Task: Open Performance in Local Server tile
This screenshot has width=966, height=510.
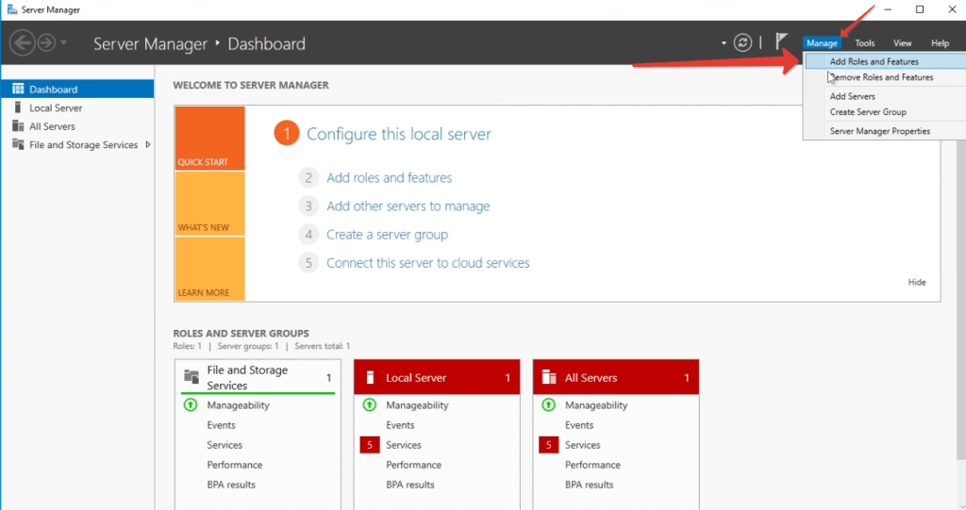Action: point(413,465)
